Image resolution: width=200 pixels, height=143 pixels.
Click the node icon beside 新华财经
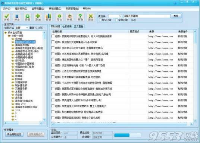pos(13,70)
